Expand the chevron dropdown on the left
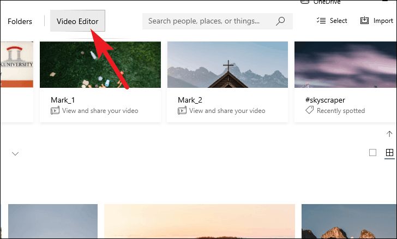 [15, 153]
